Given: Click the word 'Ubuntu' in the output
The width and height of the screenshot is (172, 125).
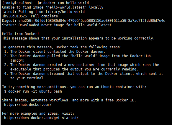Looking at the screenshot, I should (107, 87).
